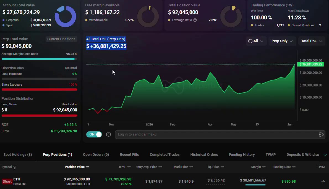Sort by Entry Avg. Price column icon

[x=160, y=167]
